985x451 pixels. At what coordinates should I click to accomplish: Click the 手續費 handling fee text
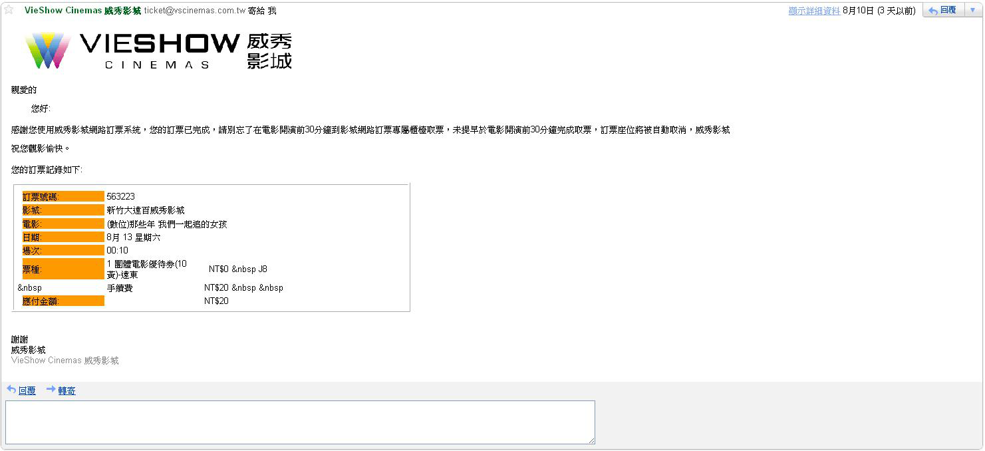120,288
